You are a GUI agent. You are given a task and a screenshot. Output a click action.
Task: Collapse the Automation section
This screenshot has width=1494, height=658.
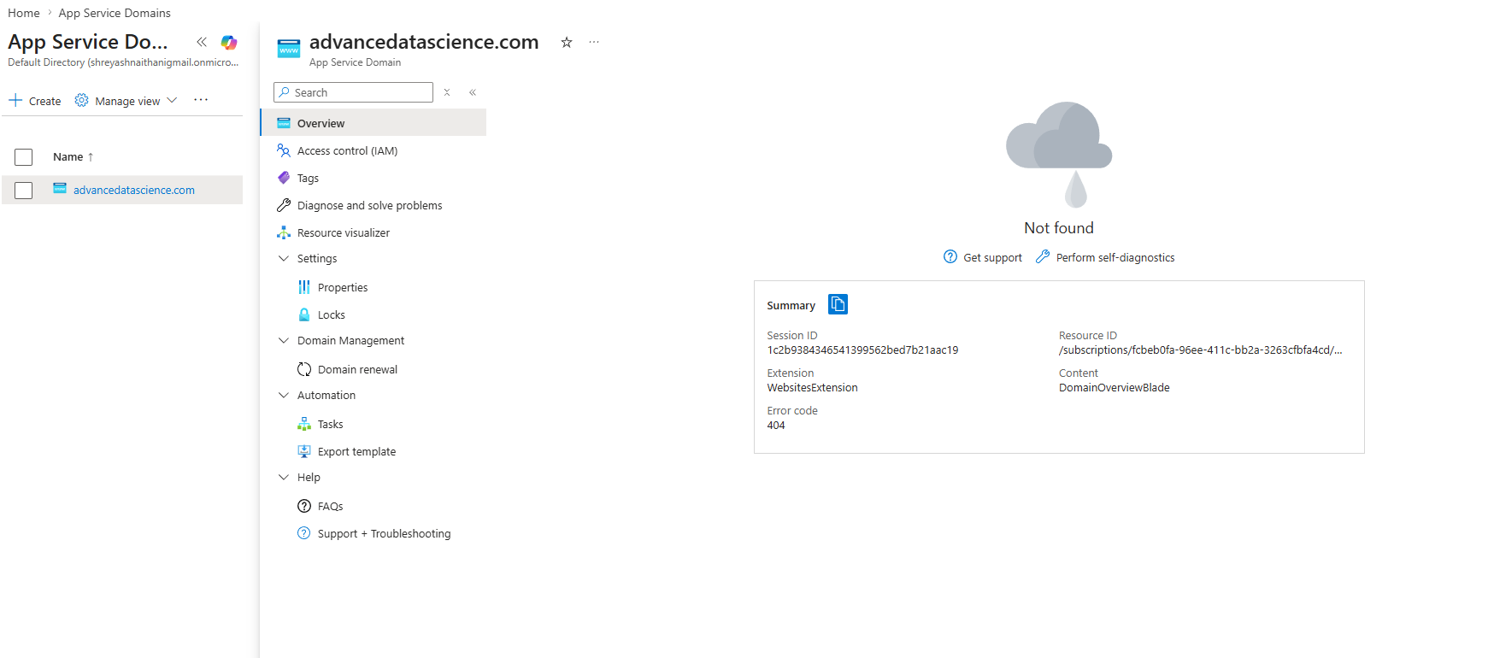(x=284, y=395)
